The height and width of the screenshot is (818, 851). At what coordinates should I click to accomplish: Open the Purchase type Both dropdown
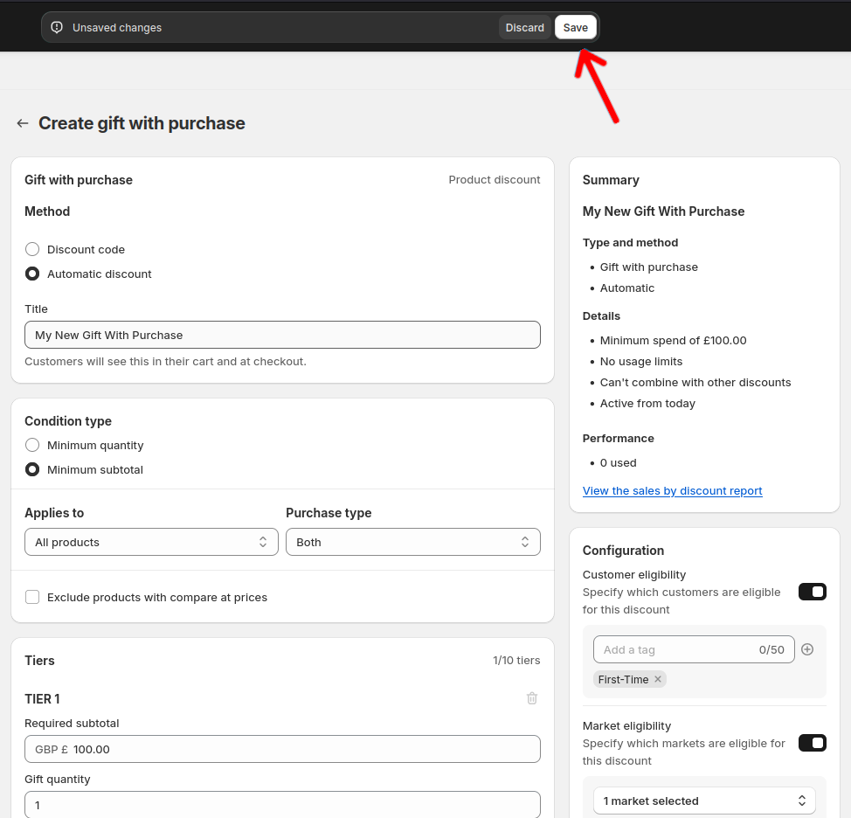413,542
